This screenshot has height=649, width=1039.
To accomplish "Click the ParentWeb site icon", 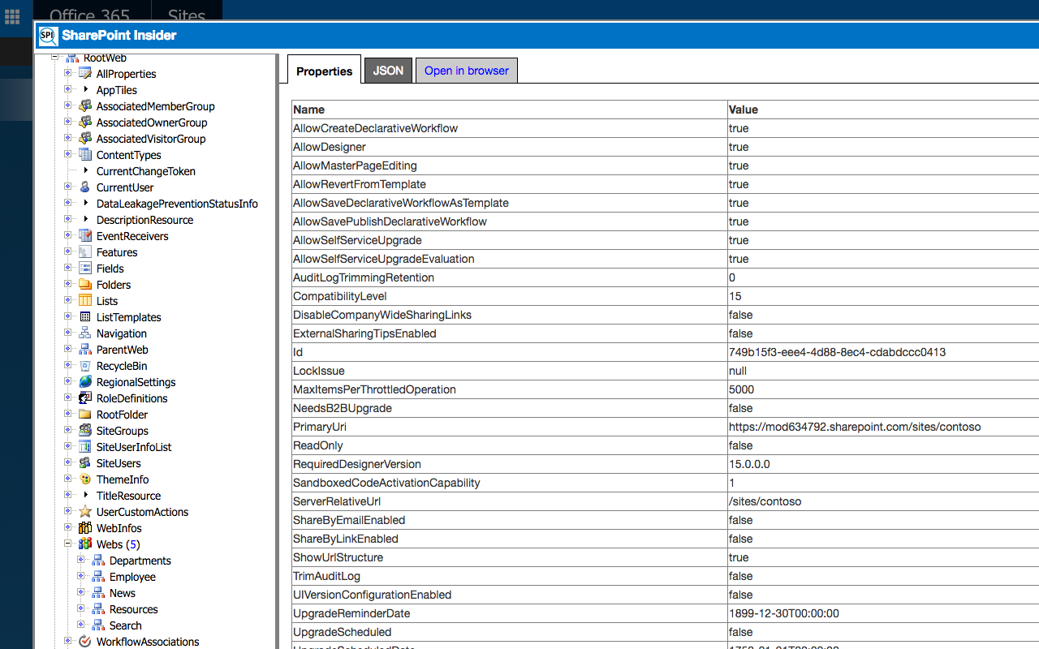I will pyautogui.click(x=85, y=350).
